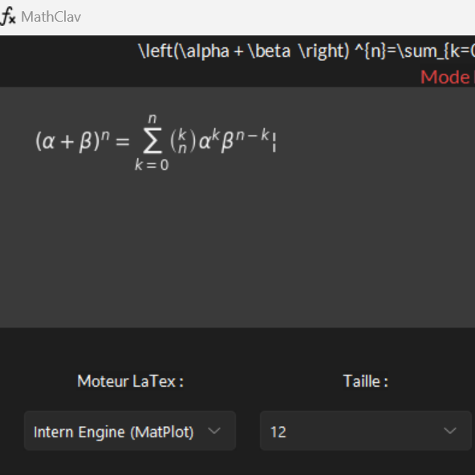Click the binomial coefficient in the rendered formula

(x=183, y=141)
